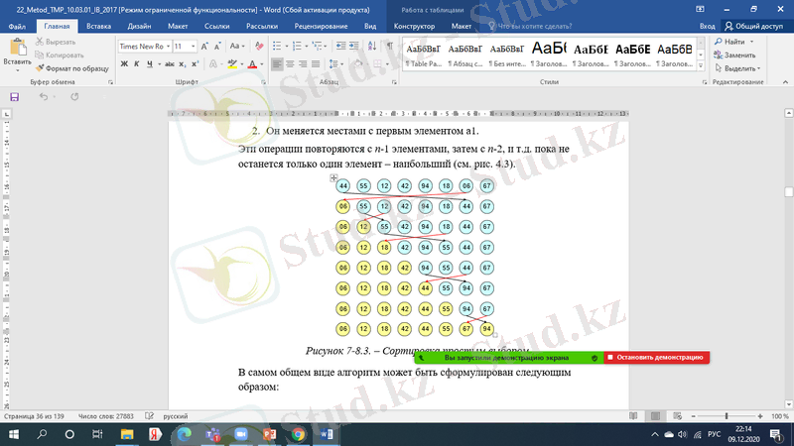Apply bold with the Ж button
The image size is (794, 446).
click(124, 63)
